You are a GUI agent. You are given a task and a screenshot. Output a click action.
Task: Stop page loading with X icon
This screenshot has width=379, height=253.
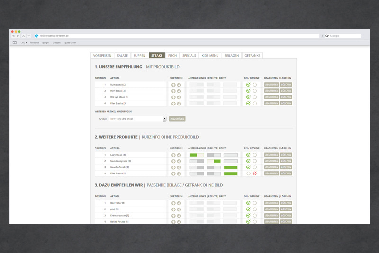pyautogui.click(x=23, y=36)
